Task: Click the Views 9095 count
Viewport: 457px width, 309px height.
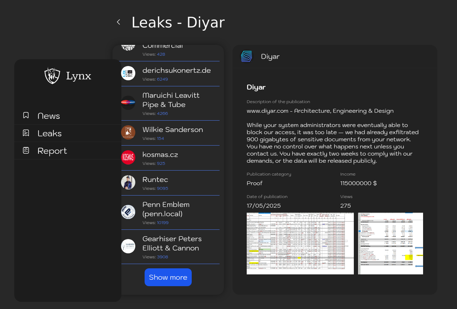Action: [x=162, y=188]
